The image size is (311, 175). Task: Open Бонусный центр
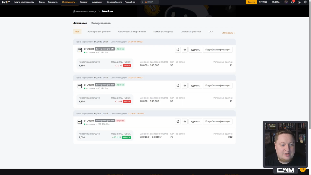[114, 2]
